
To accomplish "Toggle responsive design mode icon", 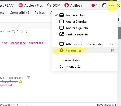I will pos(104,5).
